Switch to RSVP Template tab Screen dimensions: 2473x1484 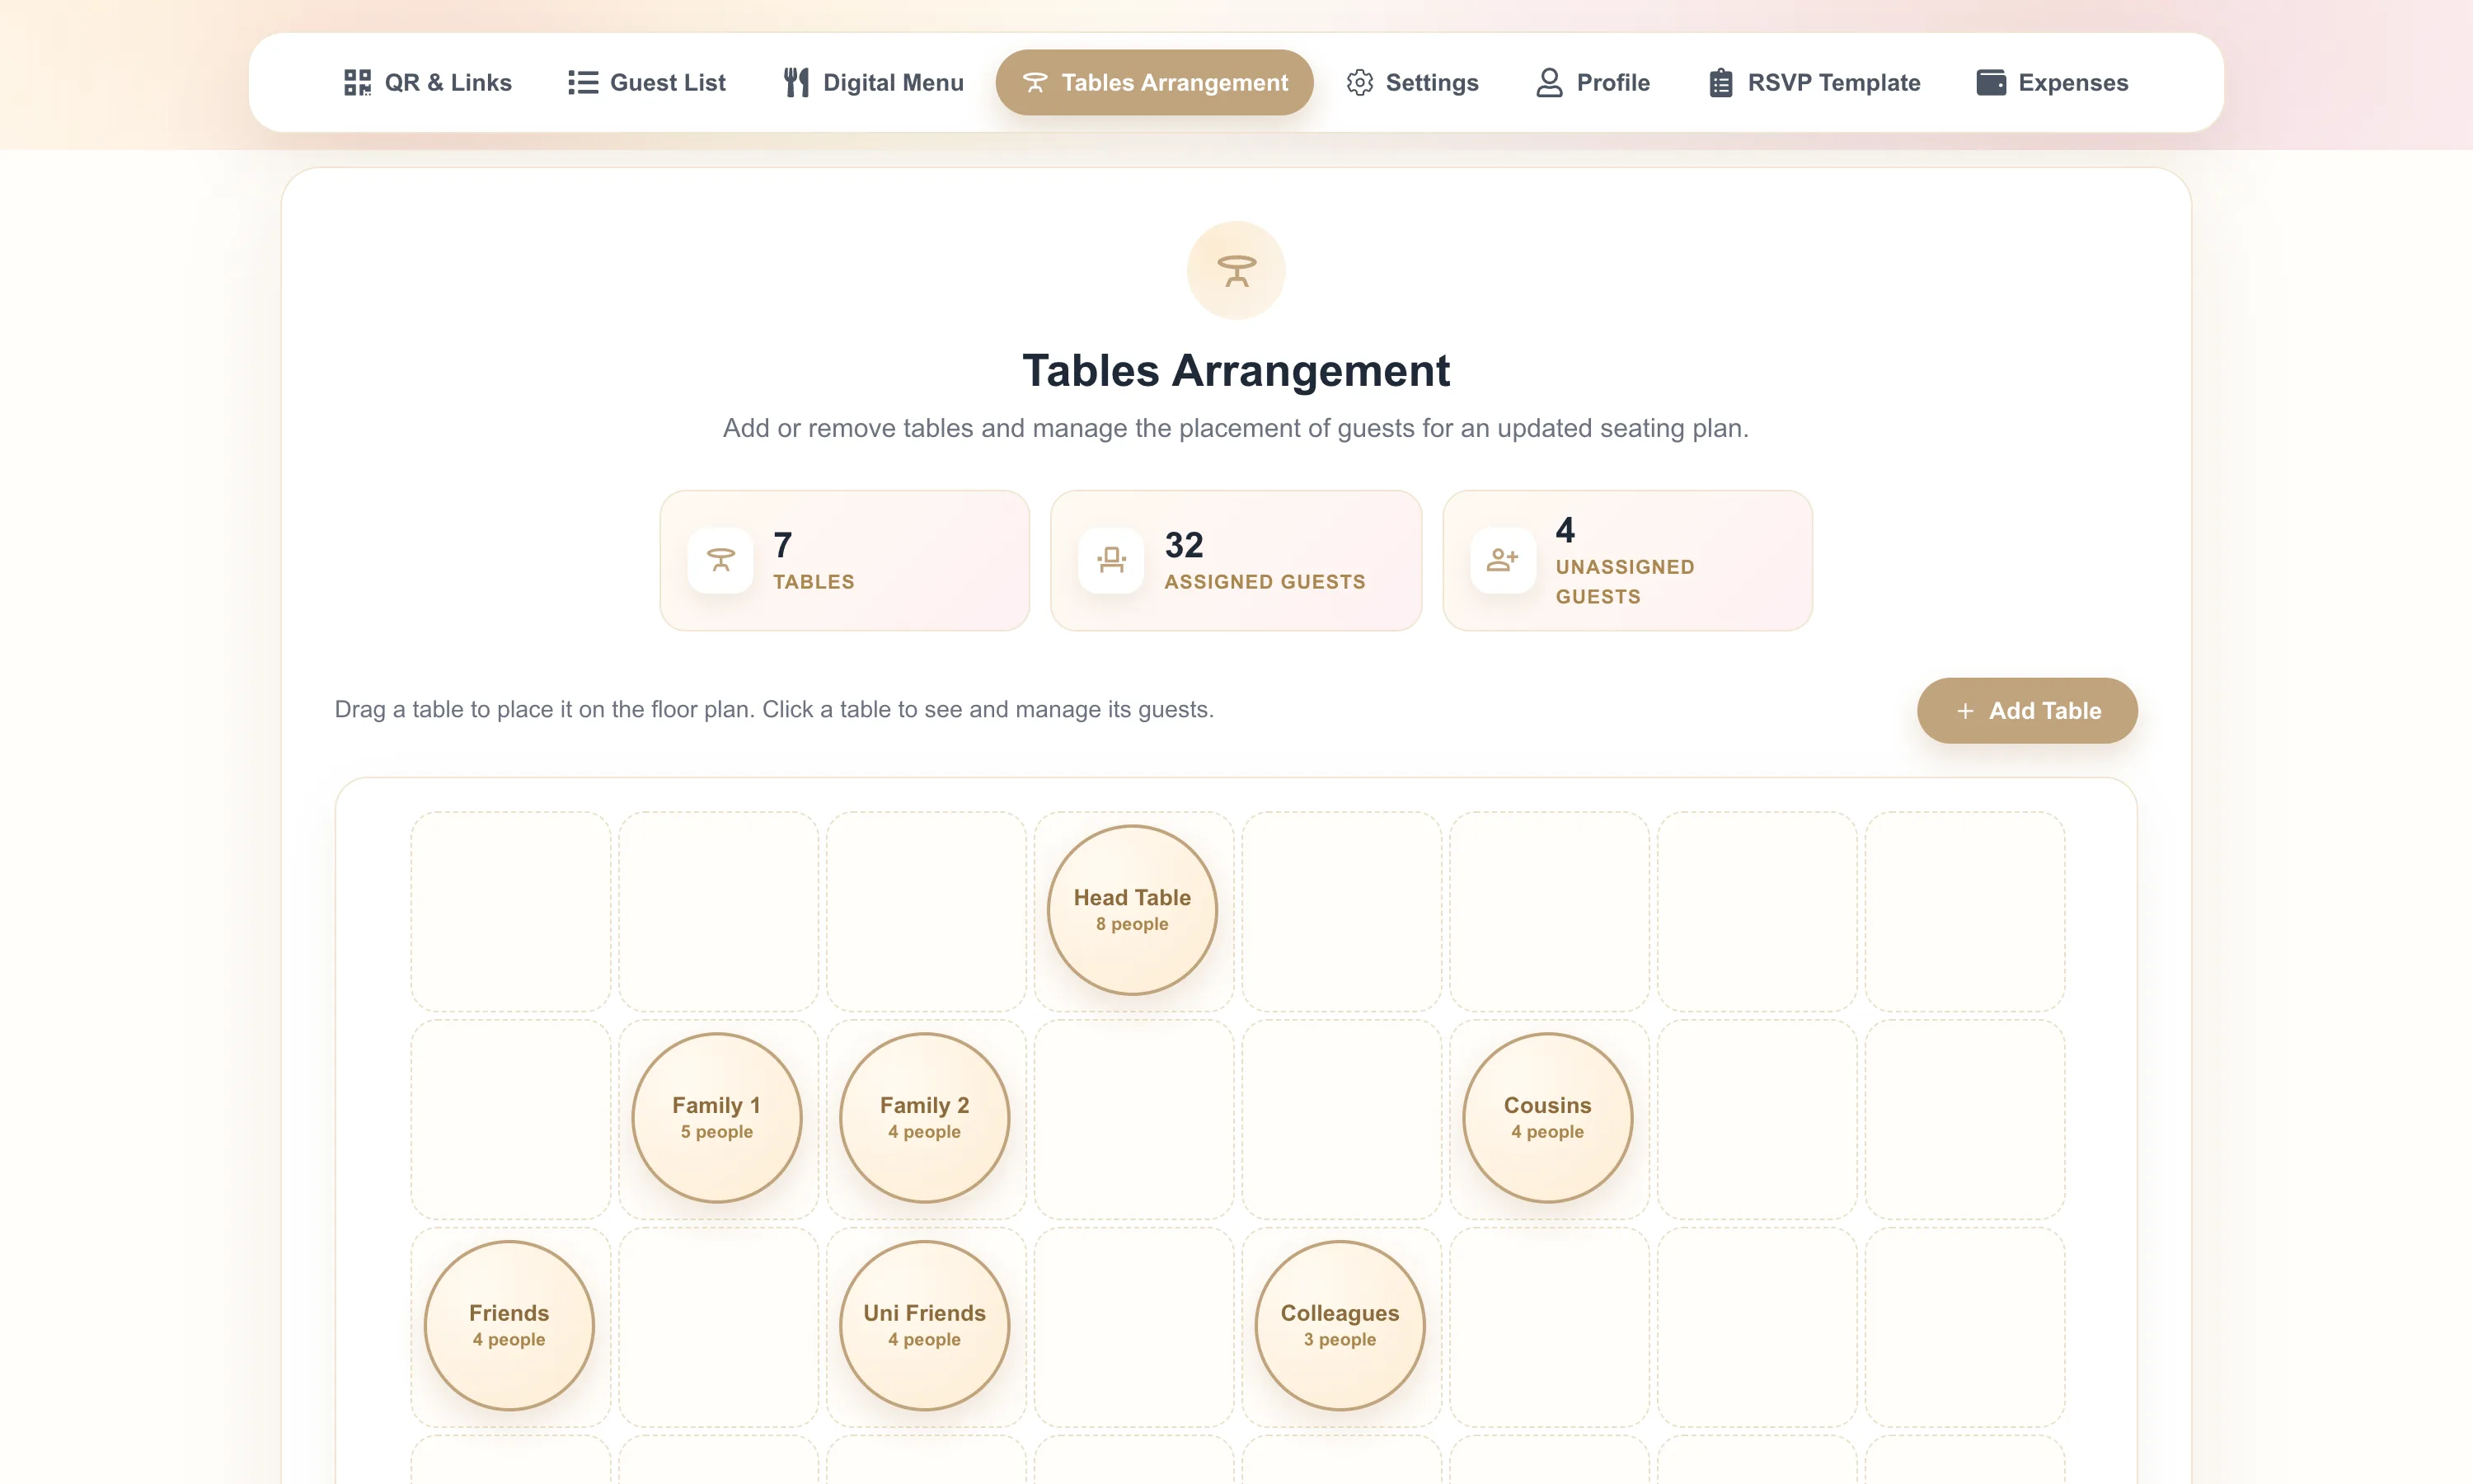(x=1814, y=82)
